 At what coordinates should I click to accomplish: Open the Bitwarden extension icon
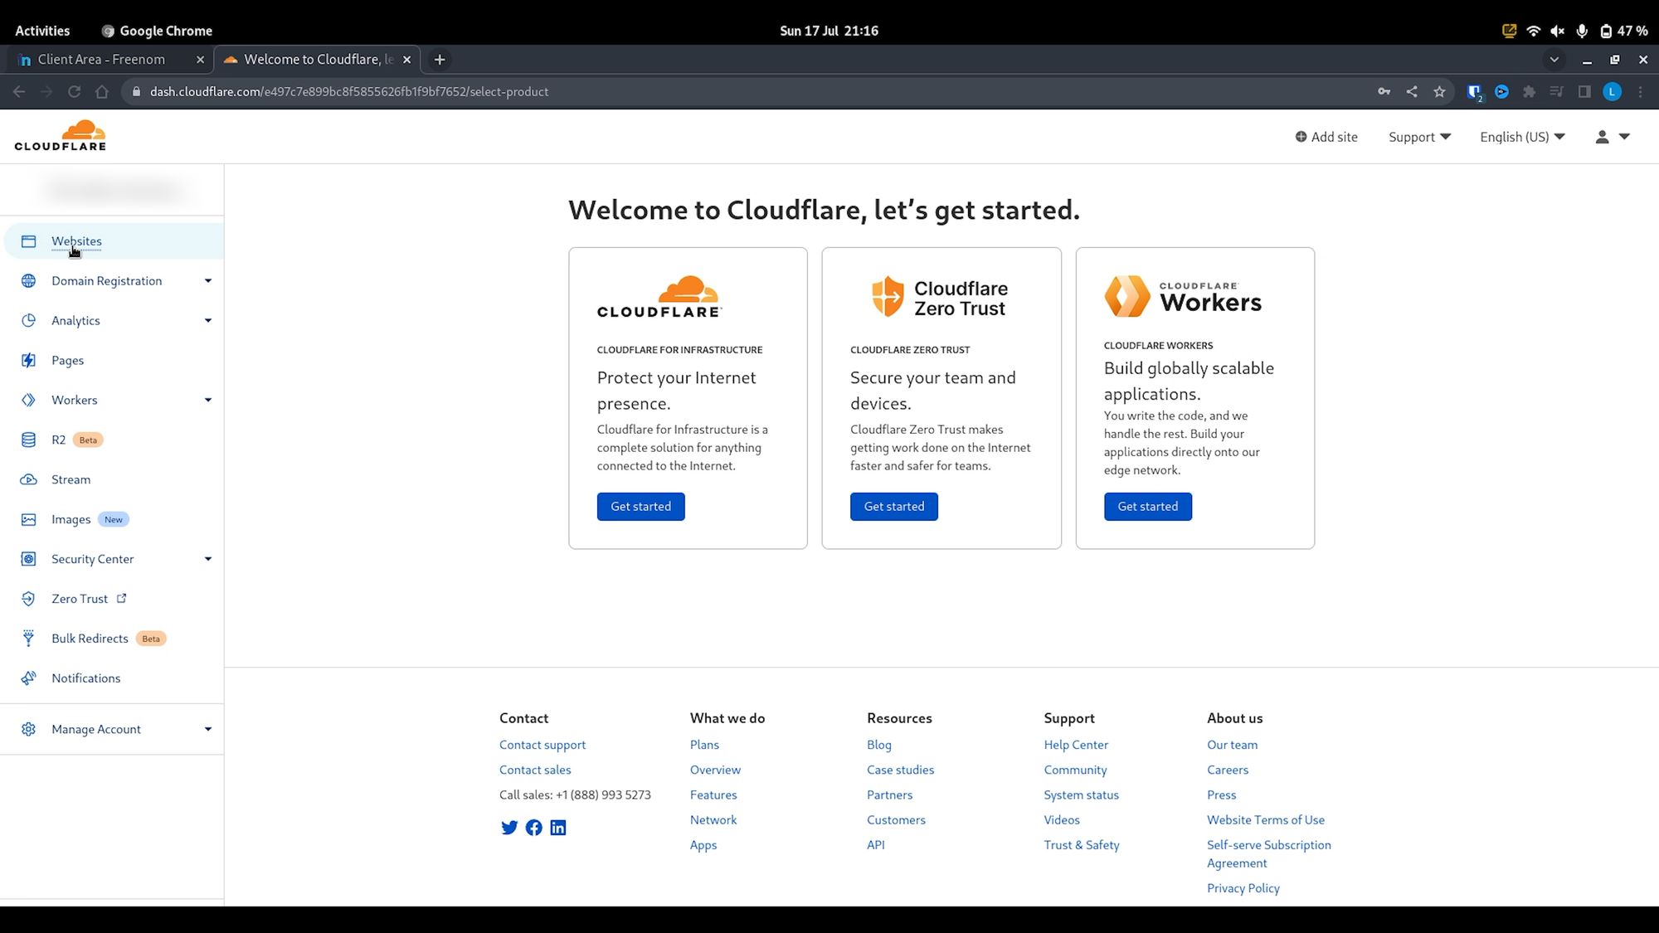(1474, 92)
